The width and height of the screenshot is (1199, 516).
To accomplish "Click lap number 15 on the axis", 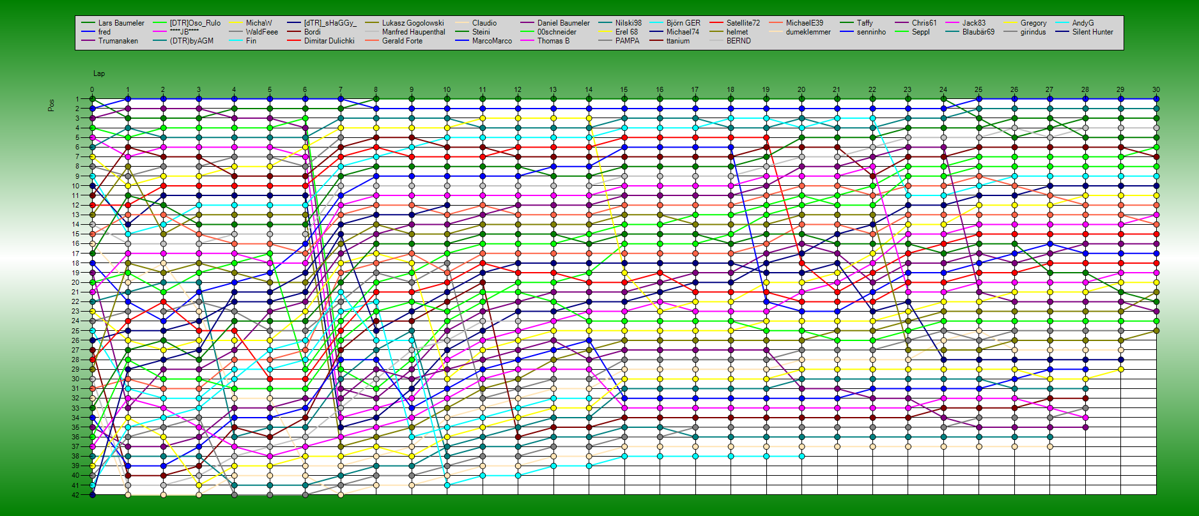I will click(x=624, y=90).
